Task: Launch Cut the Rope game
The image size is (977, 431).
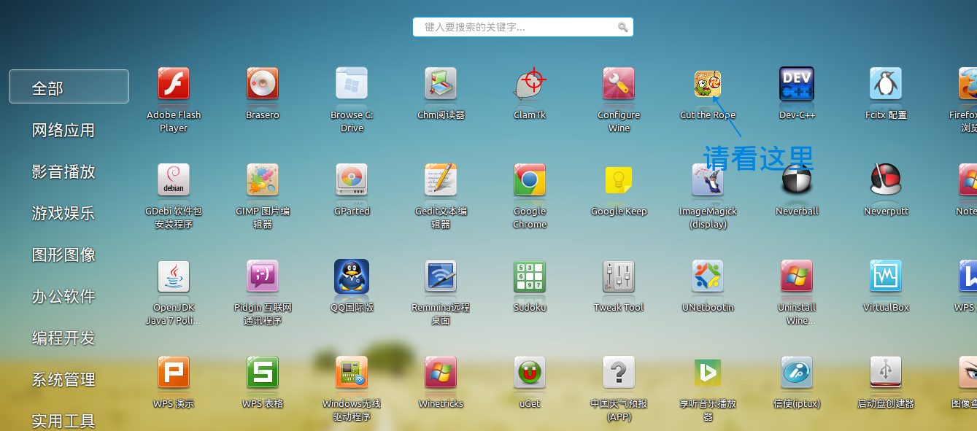Action: coord(708,83)
